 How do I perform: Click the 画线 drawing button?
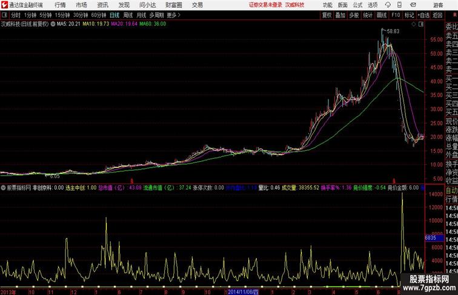(382, 15)
